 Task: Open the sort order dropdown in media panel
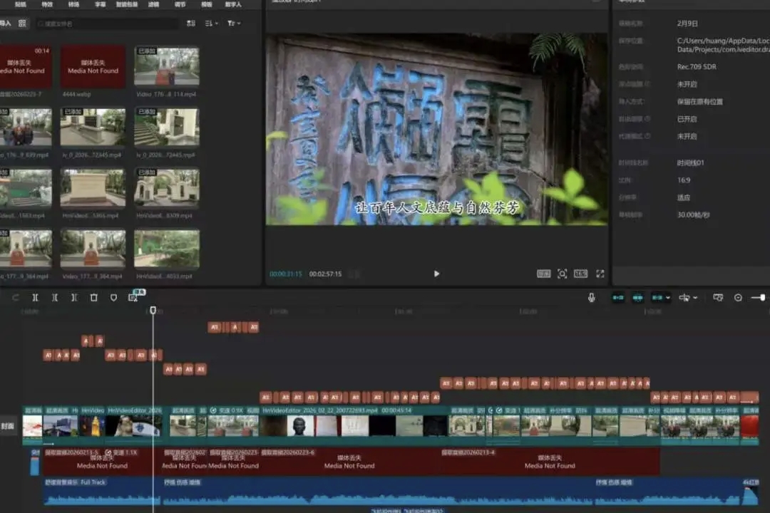[212, 24]
